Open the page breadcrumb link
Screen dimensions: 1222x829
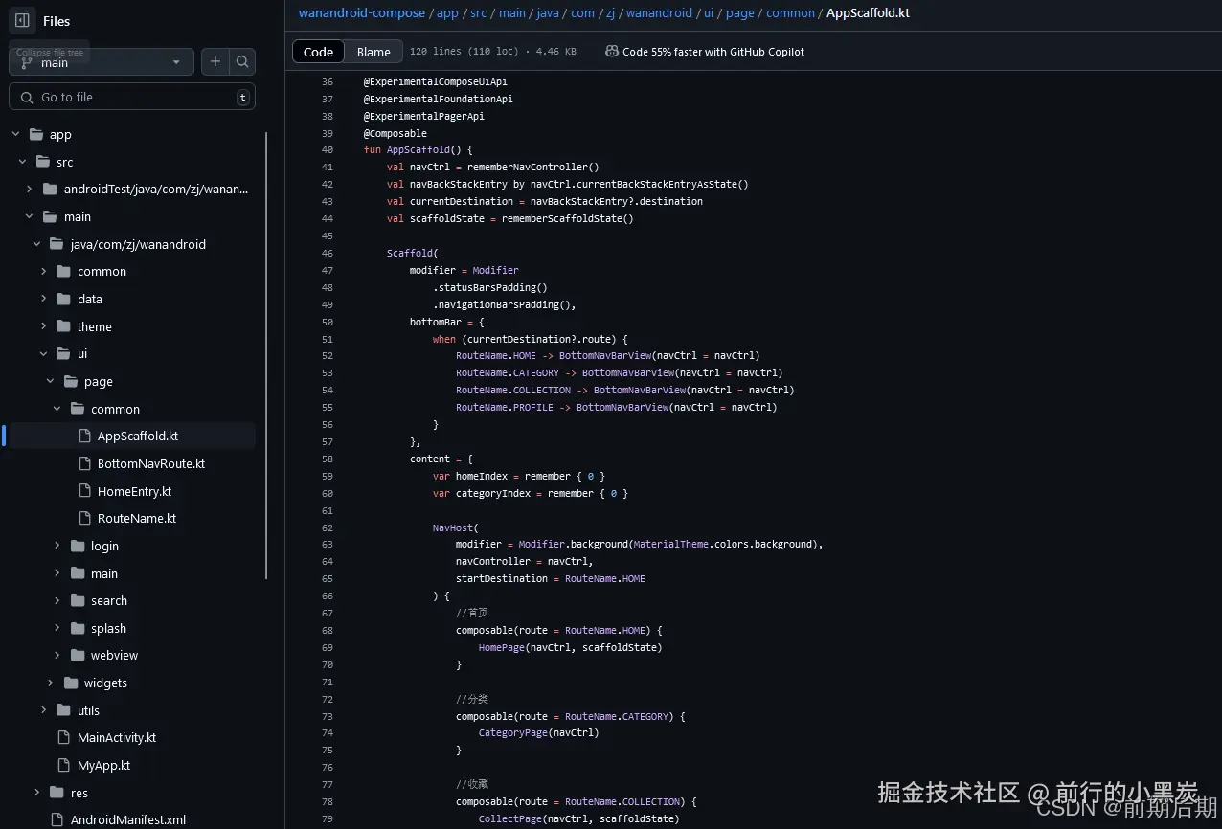click(x=740, y=13)
